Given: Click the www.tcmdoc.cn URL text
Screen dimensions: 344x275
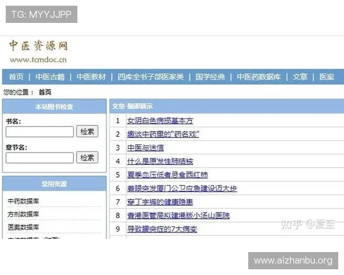Looking at the screenshot, I should click(x=38, y=60).
